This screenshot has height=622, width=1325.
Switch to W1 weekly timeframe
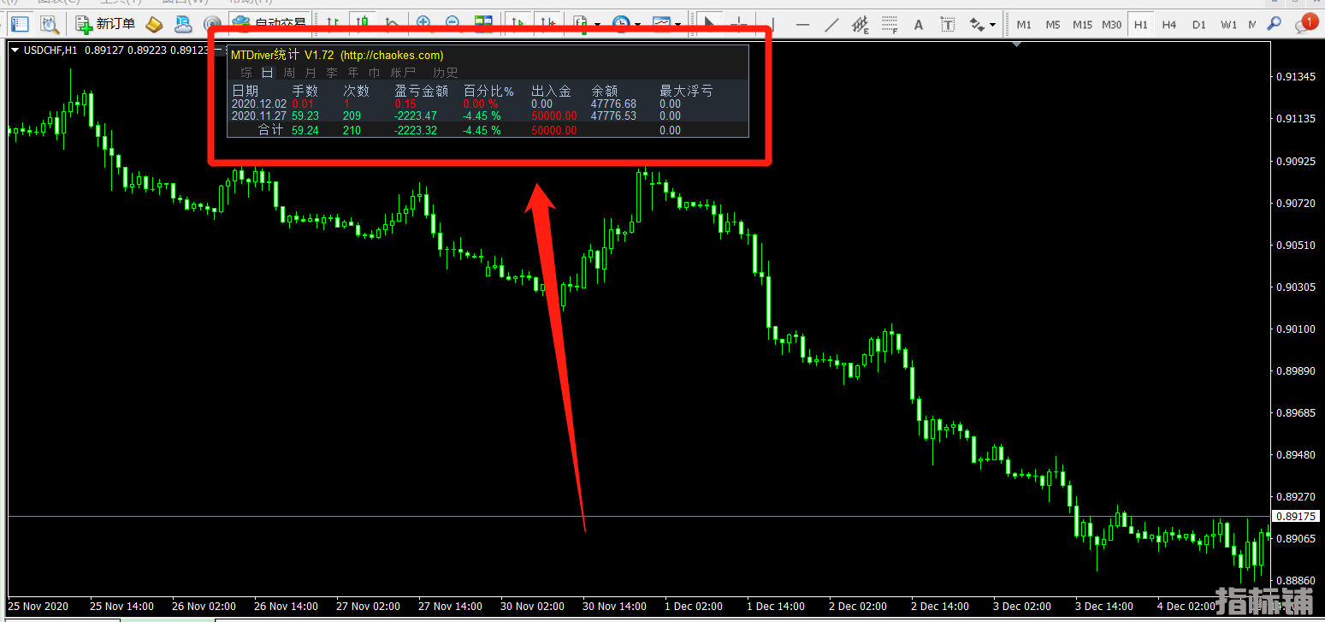pos(1228,24)
